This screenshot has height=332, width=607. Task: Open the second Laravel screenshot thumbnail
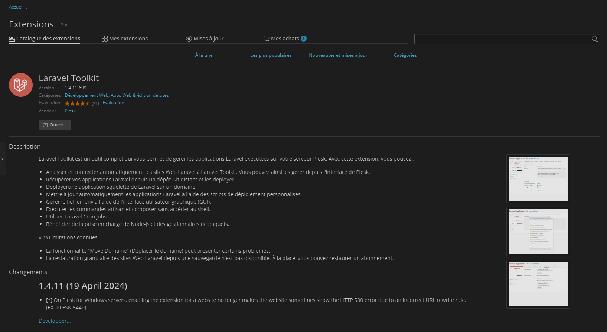click(x=538, y=231)
